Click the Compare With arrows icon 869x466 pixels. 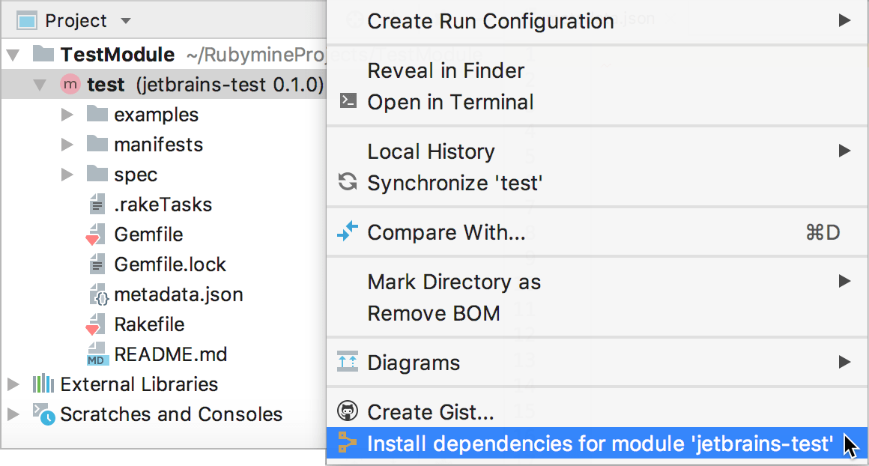[x=347, y=232]
